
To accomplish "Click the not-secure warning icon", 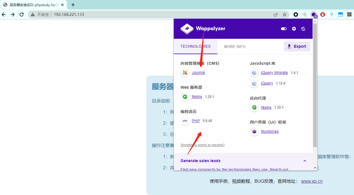I will point(33,15).
